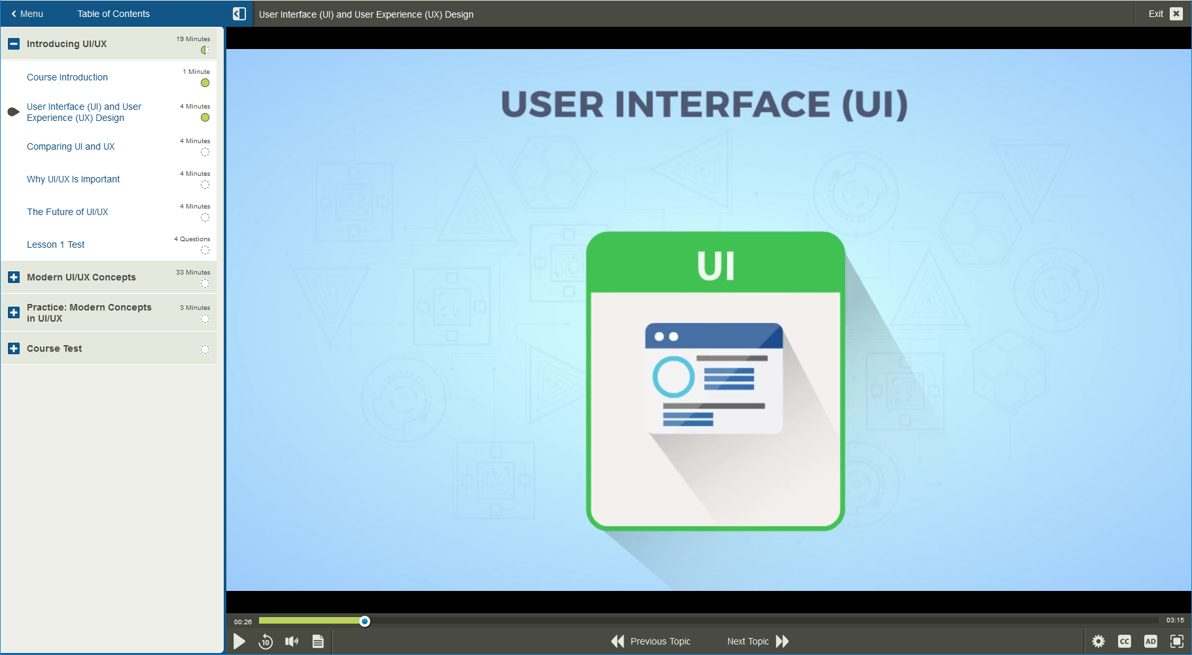The height and width of the screenshot is (655, 1192).
Task: Open the player settings gear
Action: (1098, 641)
